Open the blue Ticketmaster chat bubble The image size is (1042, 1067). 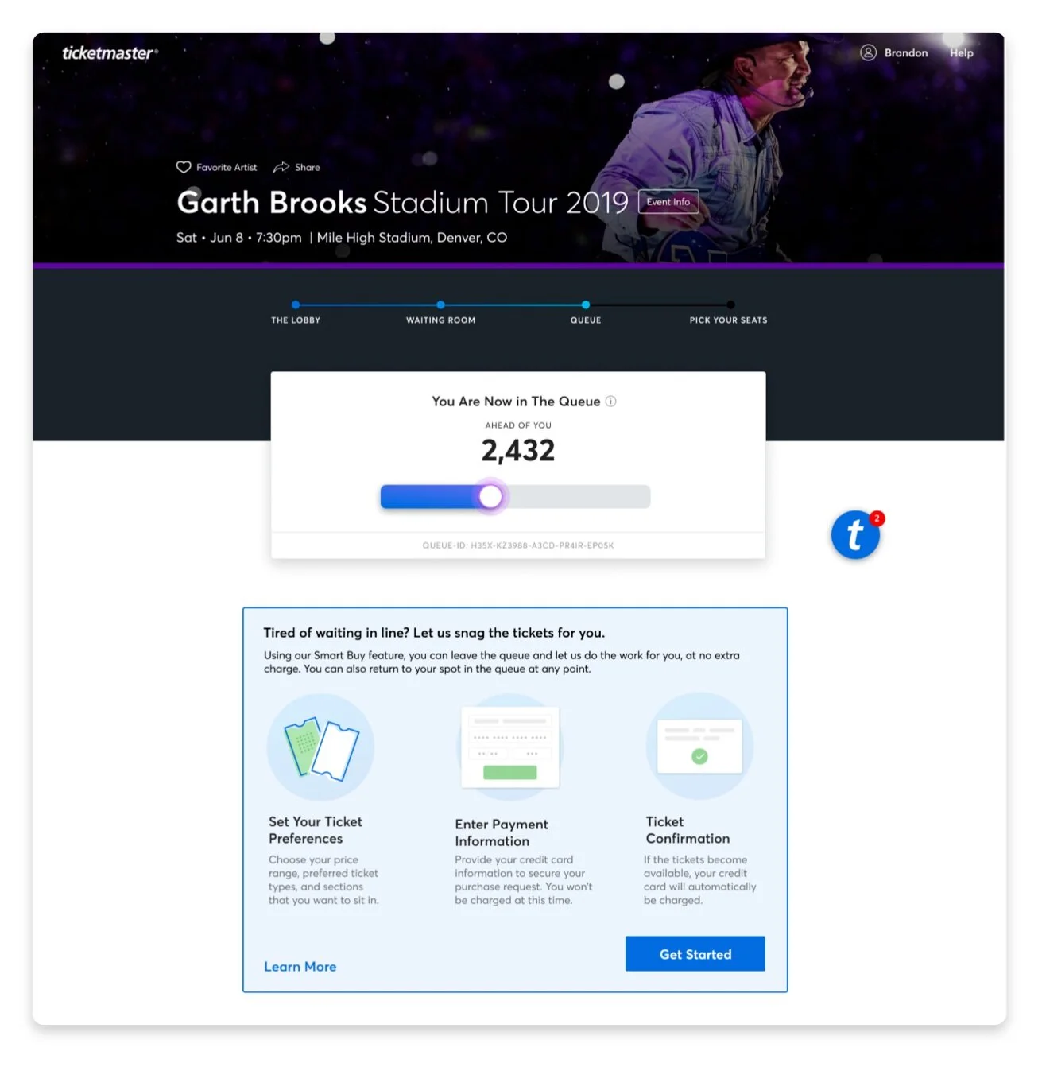(855, 535)
